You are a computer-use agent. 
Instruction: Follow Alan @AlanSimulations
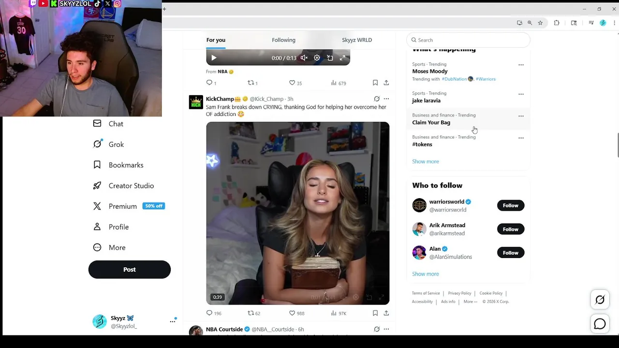coord(511,253)
